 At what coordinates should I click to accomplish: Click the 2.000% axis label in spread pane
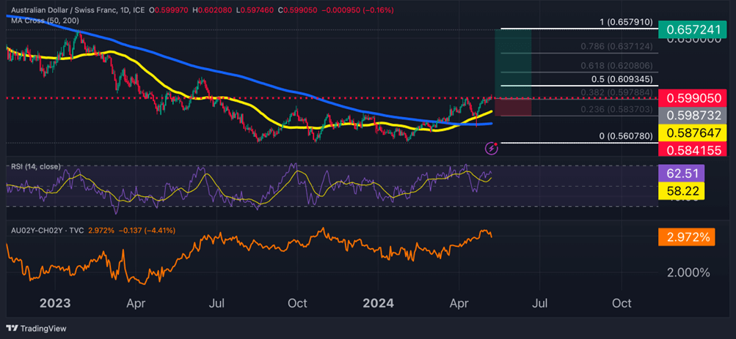coord(688,272)
